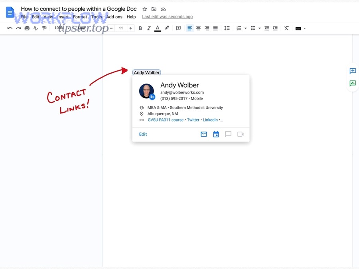The height and width of the screenshot is (269, 359).
Task: Click the Edit link on the contact card
Action: click(143, 134)
